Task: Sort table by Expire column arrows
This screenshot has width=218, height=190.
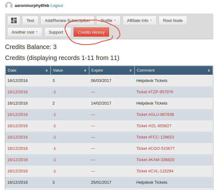Action: click(x=131, y=71)
